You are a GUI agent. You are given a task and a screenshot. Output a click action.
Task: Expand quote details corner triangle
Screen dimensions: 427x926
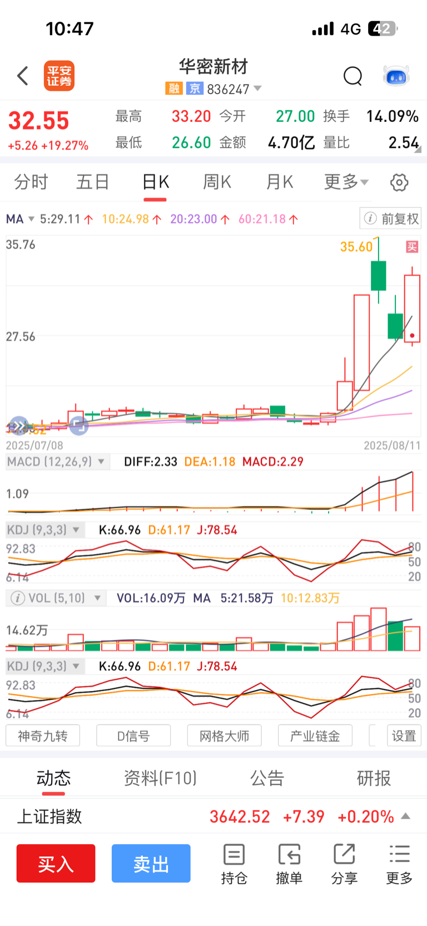point(418,149)
